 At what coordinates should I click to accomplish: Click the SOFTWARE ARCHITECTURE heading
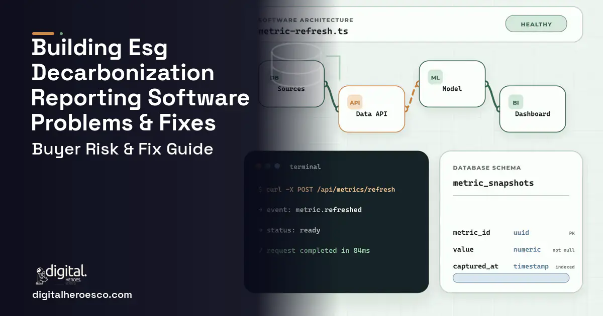(306, 20)
